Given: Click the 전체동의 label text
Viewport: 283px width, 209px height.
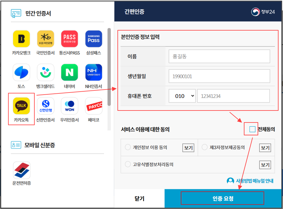Looking at the screenshot, I should coord(266,129).
